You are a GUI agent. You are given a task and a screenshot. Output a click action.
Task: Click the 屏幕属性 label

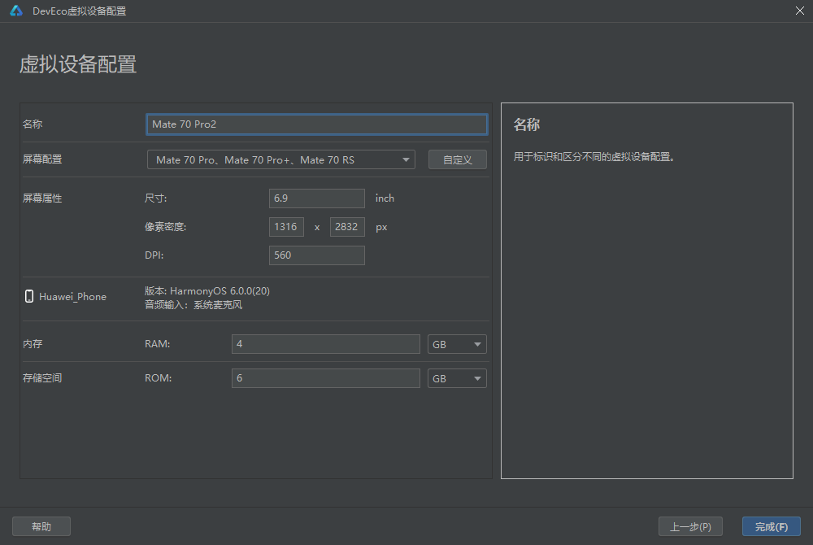pyautogui.click(x=42, y=198)
